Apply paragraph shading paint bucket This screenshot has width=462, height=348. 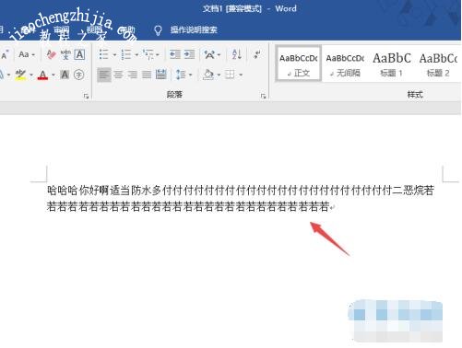pos(208,75)
